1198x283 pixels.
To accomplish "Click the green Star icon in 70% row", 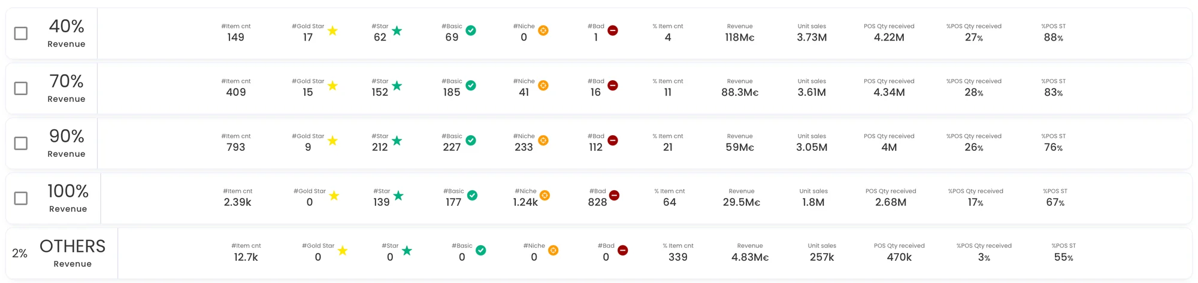I will click(397, 86).
